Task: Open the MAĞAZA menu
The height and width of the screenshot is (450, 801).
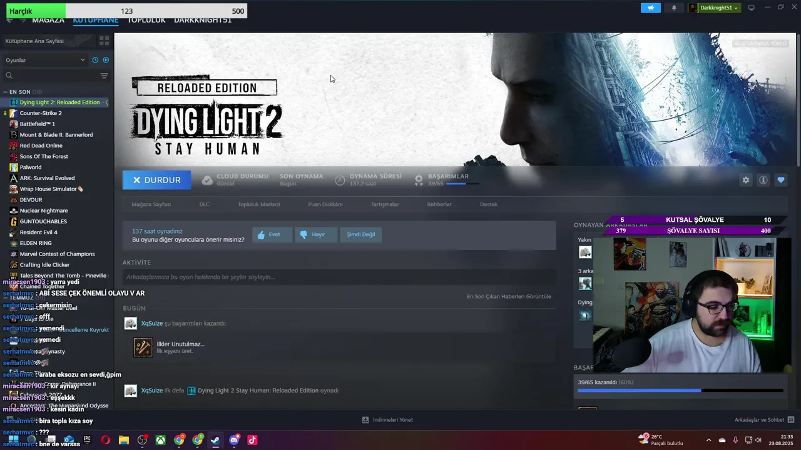Action: 48,20
